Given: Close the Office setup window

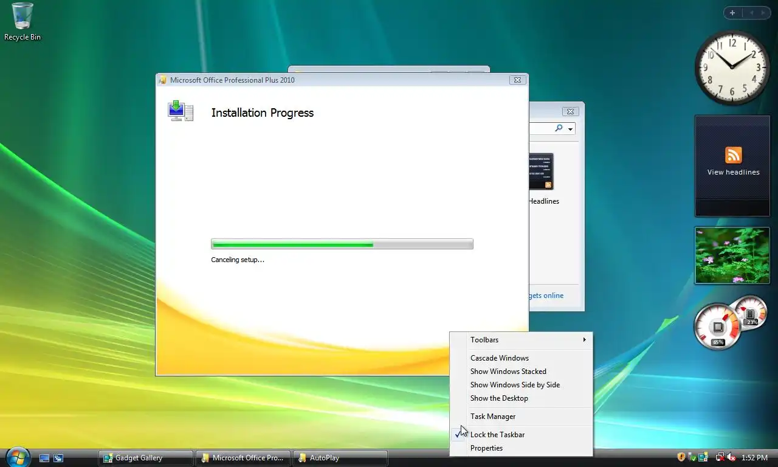Looking at the screenshot, I should coord(517,80).
